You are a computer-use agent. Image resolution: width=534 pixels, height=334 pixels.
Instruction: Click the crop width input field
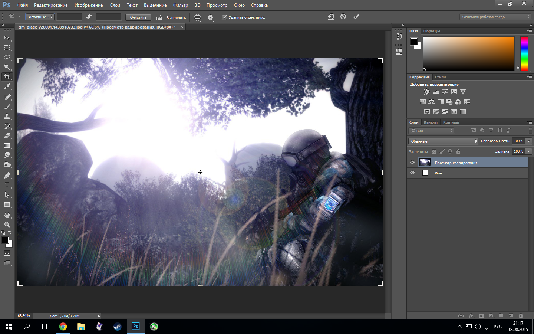[x=69, y=17]
